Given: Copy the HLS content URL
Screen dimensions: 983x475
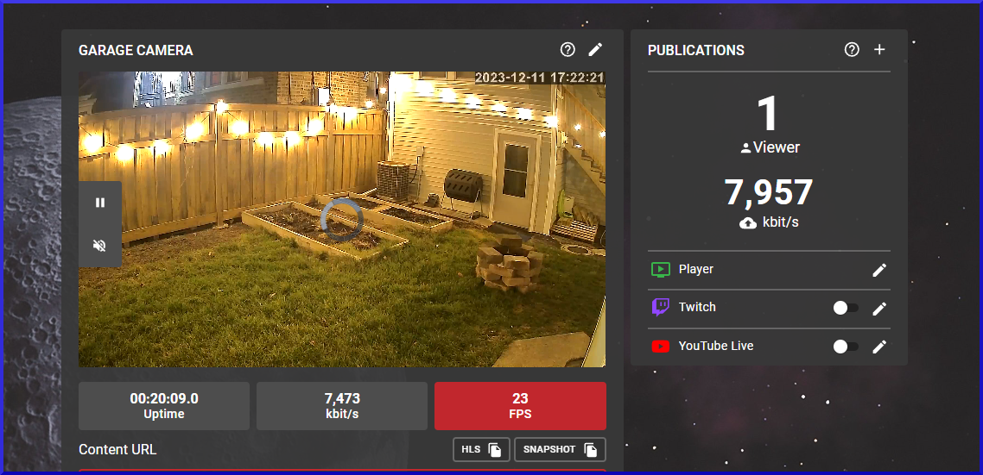Looking at the screenshot, I should point(481,450).
